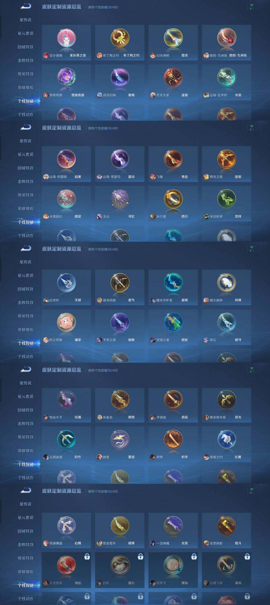The height and width of the screenshot is (605, 270).
Task: Select the 逐浪之夏 绝配 water gun icon
Action: (173, 322)
